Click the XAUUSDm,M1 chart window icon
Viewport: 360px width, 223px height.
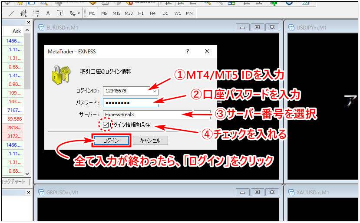(291, 192)
